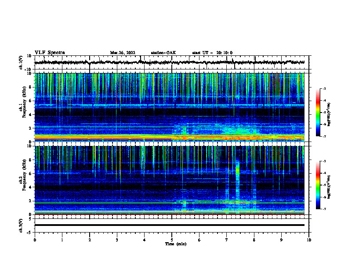Click the "4" kHz tick on ch.2 frequency axis
The height and width of the screenshot is (269, 348).
(30, 187)
